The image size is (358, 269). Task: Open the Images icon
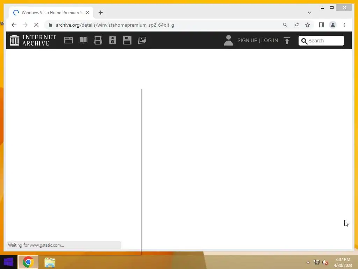[142, 40]
